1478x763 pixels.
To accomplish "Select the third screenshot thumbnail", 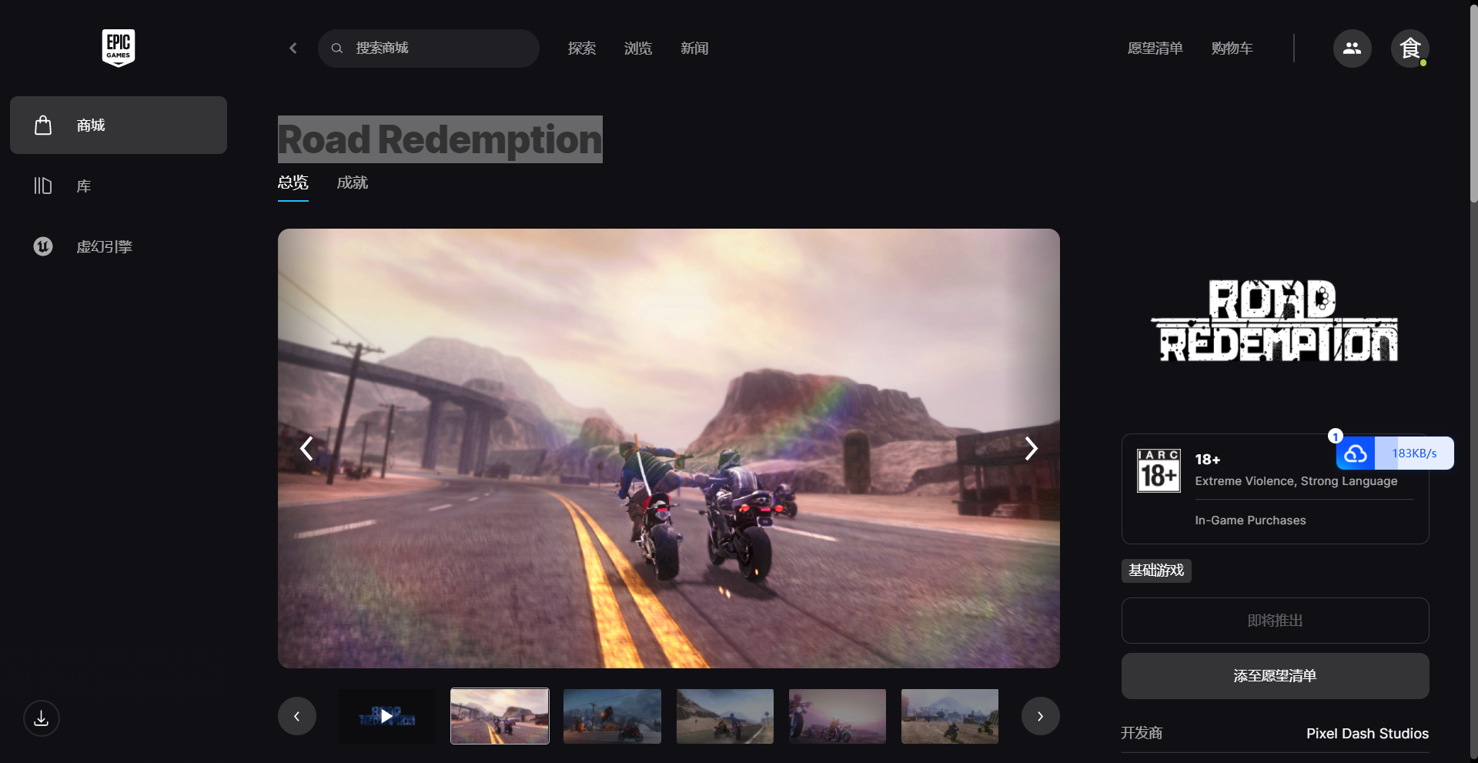I will coord(612,716).
